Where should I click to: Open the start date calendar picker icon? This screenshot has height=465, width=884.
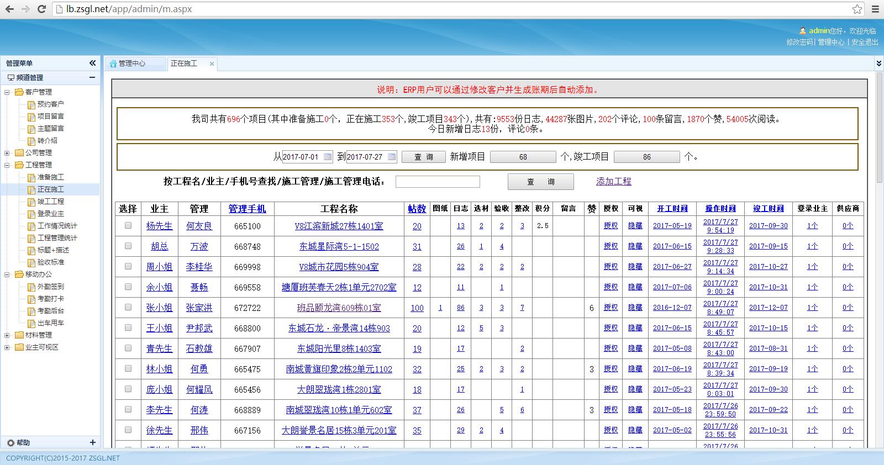pos(328,157)
